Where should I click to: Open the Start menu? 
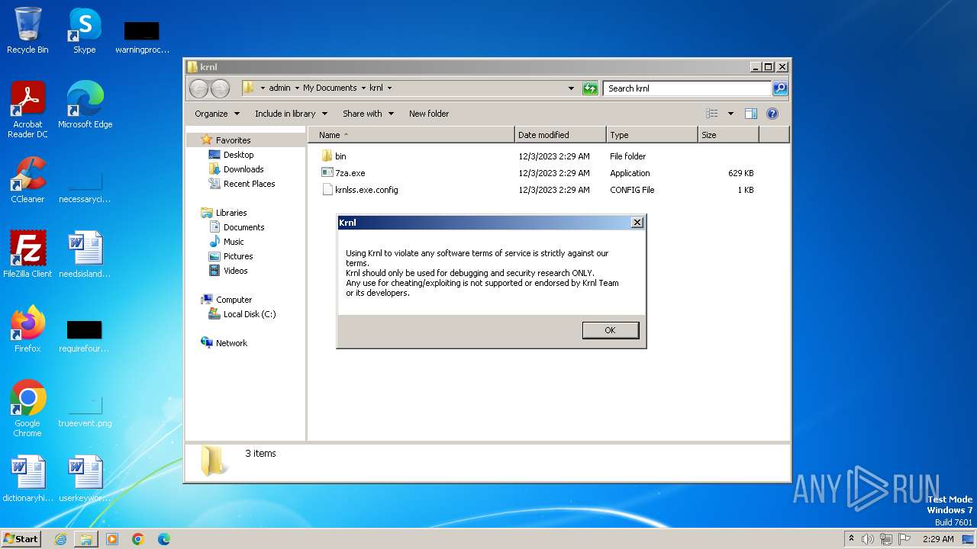point(21,538)
